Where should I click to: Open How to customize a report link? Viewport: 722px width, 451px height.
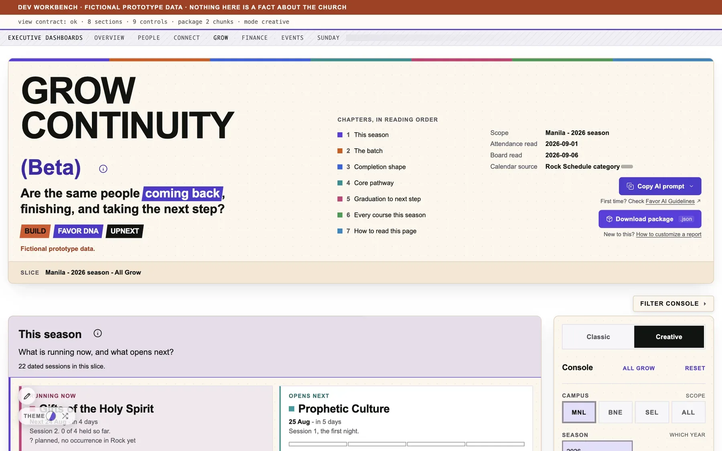pos(669,234)
